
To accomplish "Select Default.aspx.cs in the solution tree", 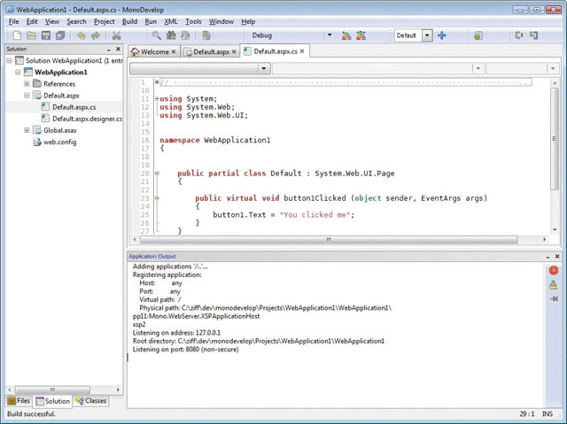I will 74,107.
